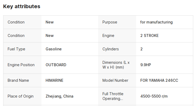Screen dimensions: 194x106
Task: Click the Model Number label
Action: [115, 80]
